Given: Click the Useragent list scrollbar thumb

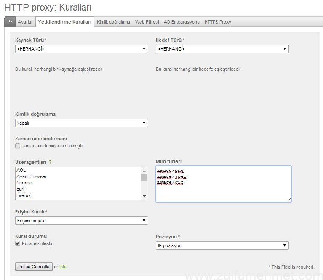Looking at the screenshot, I should click(x=144, y=178).
